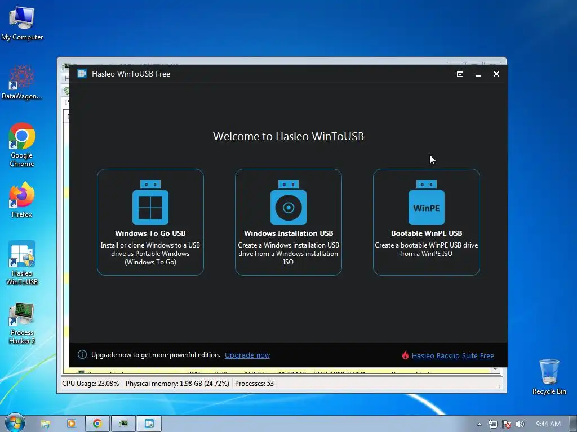Open the WinToUSB title bar menu dropdown

click(x=460, y=74)
